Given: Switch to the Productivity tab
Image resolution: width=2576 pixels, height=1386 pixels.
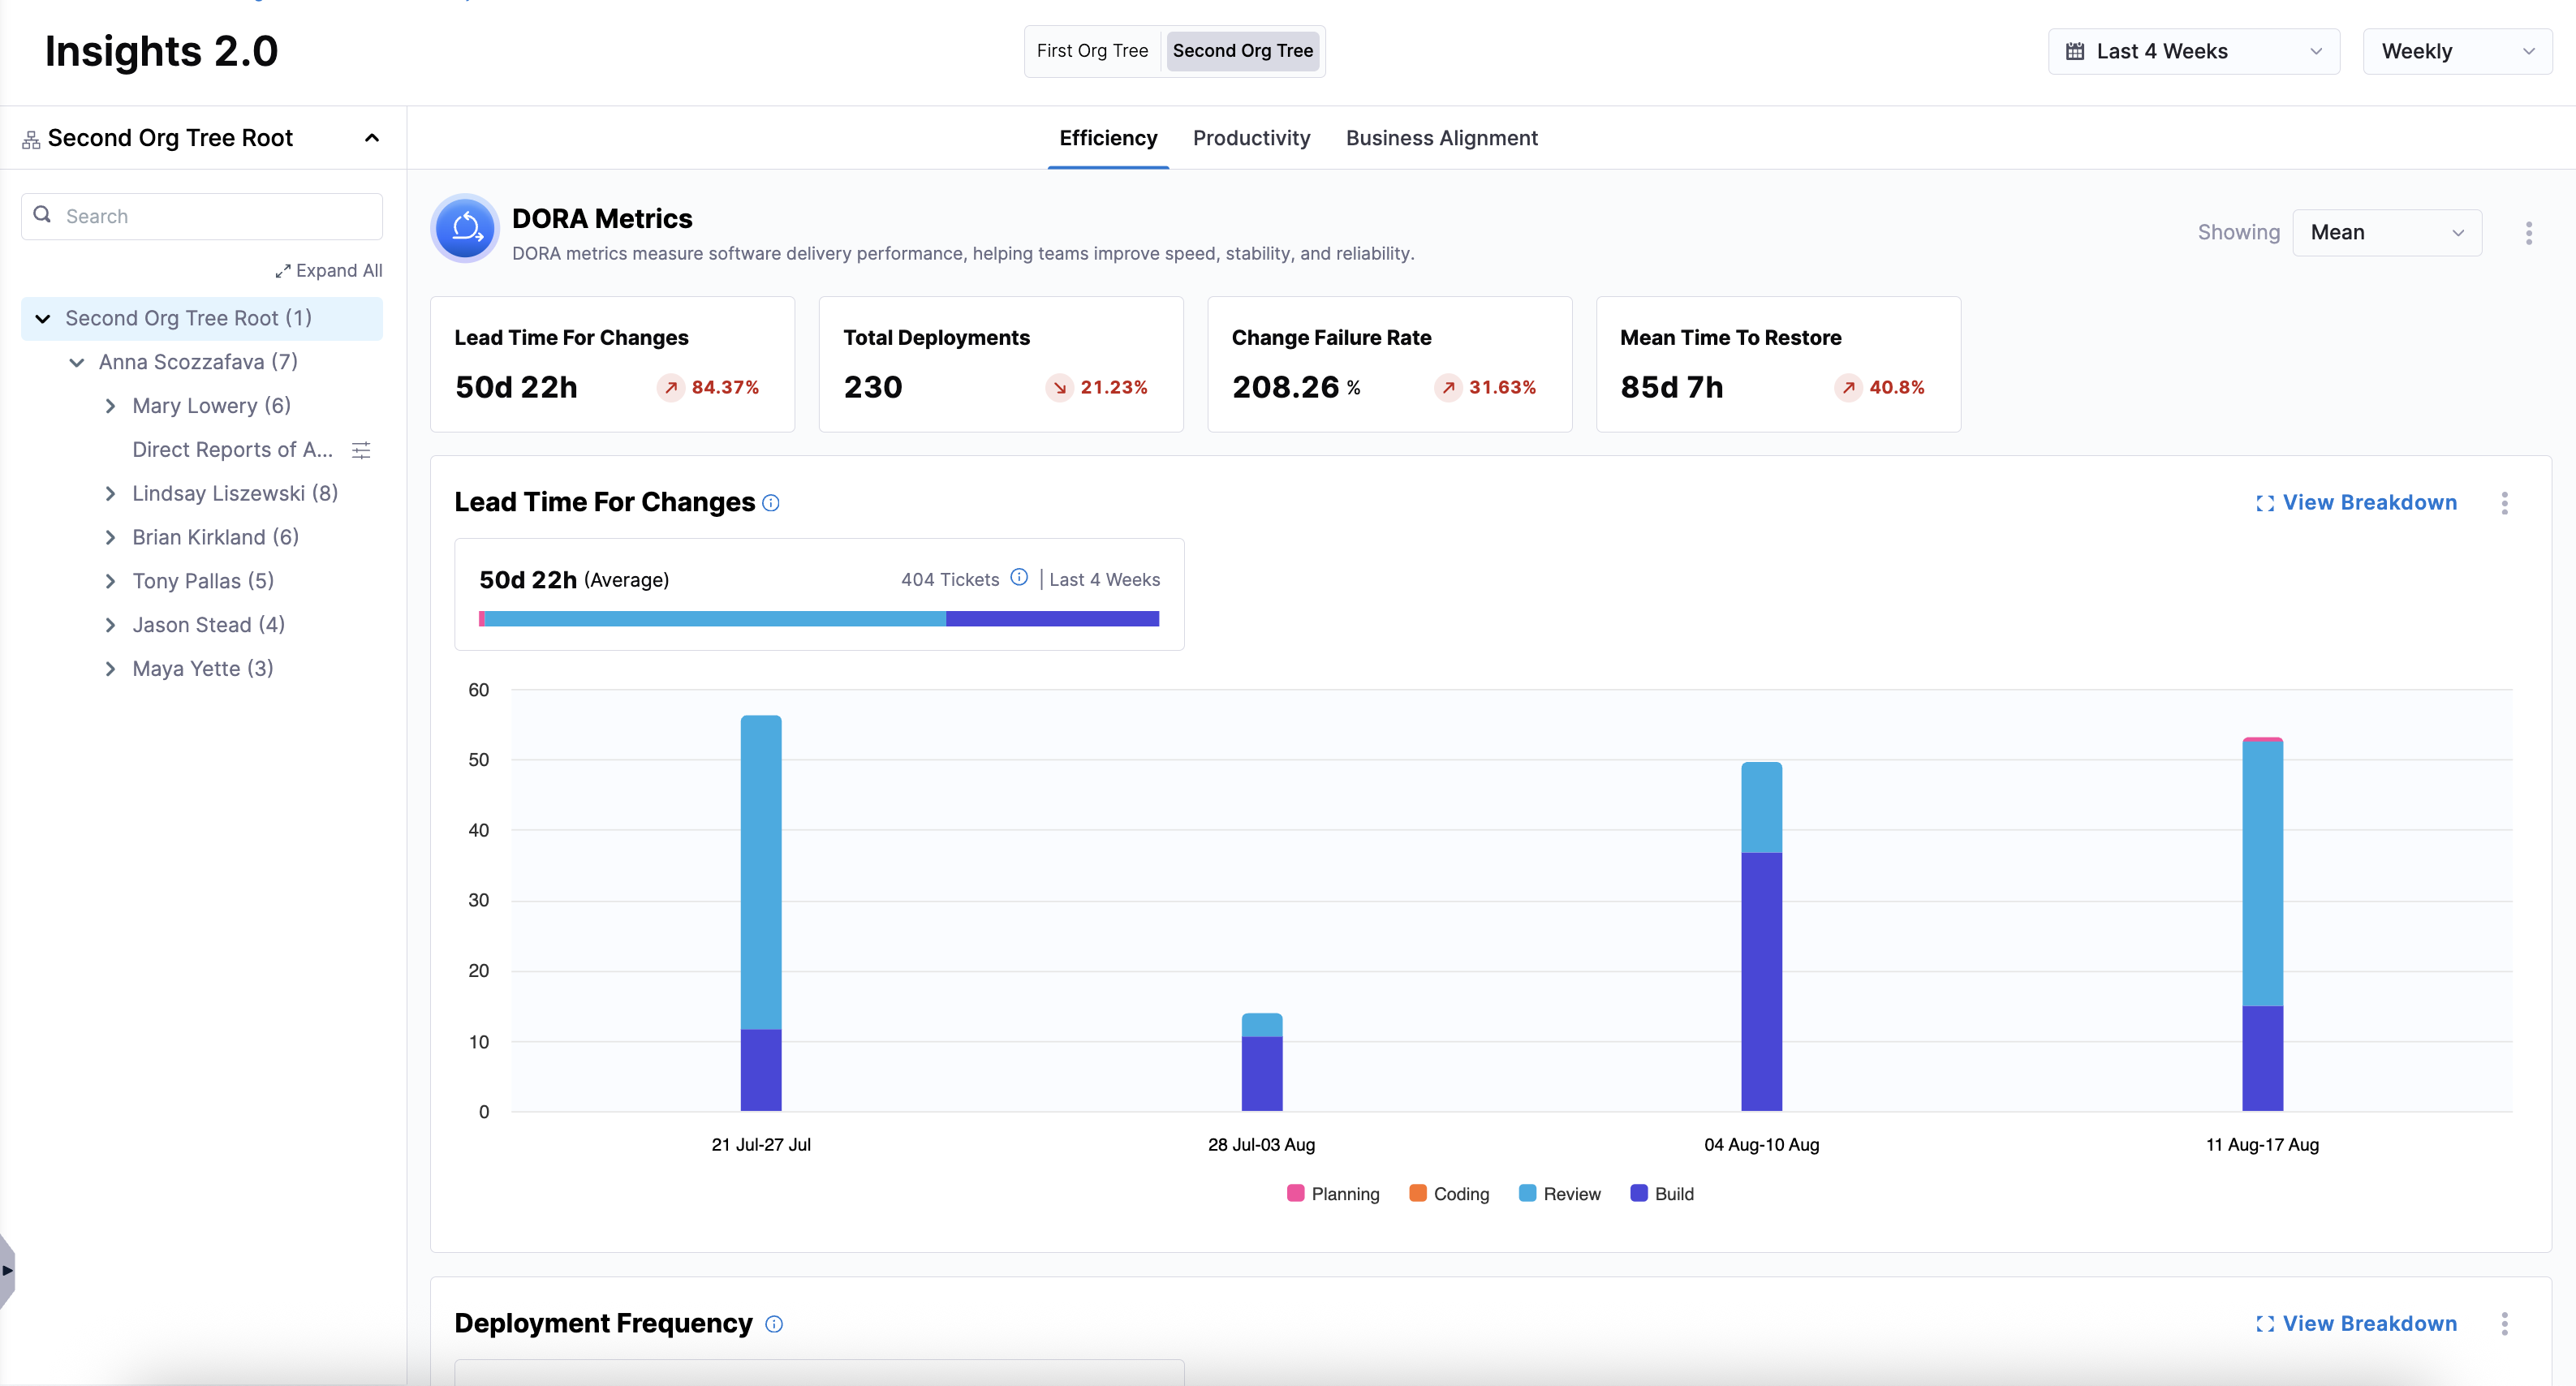Looking at the screenshot, I should pos(1251,138).
